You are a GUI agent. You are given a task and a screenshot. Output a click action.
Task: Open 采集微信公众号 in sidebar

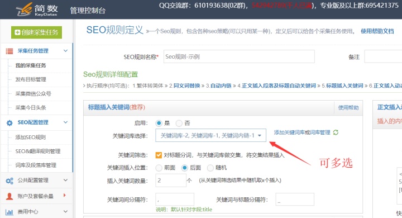coord(33,94)
